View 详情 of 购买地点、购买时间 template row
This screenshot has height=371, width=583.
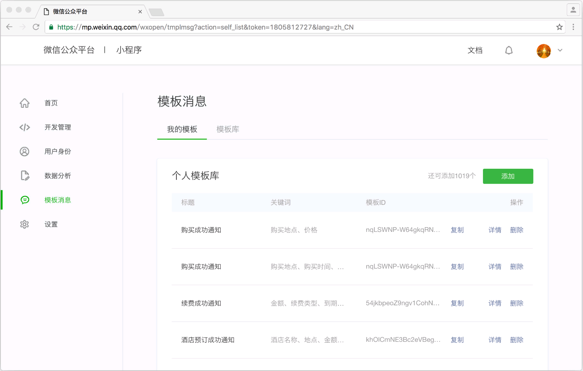[495, 267]
